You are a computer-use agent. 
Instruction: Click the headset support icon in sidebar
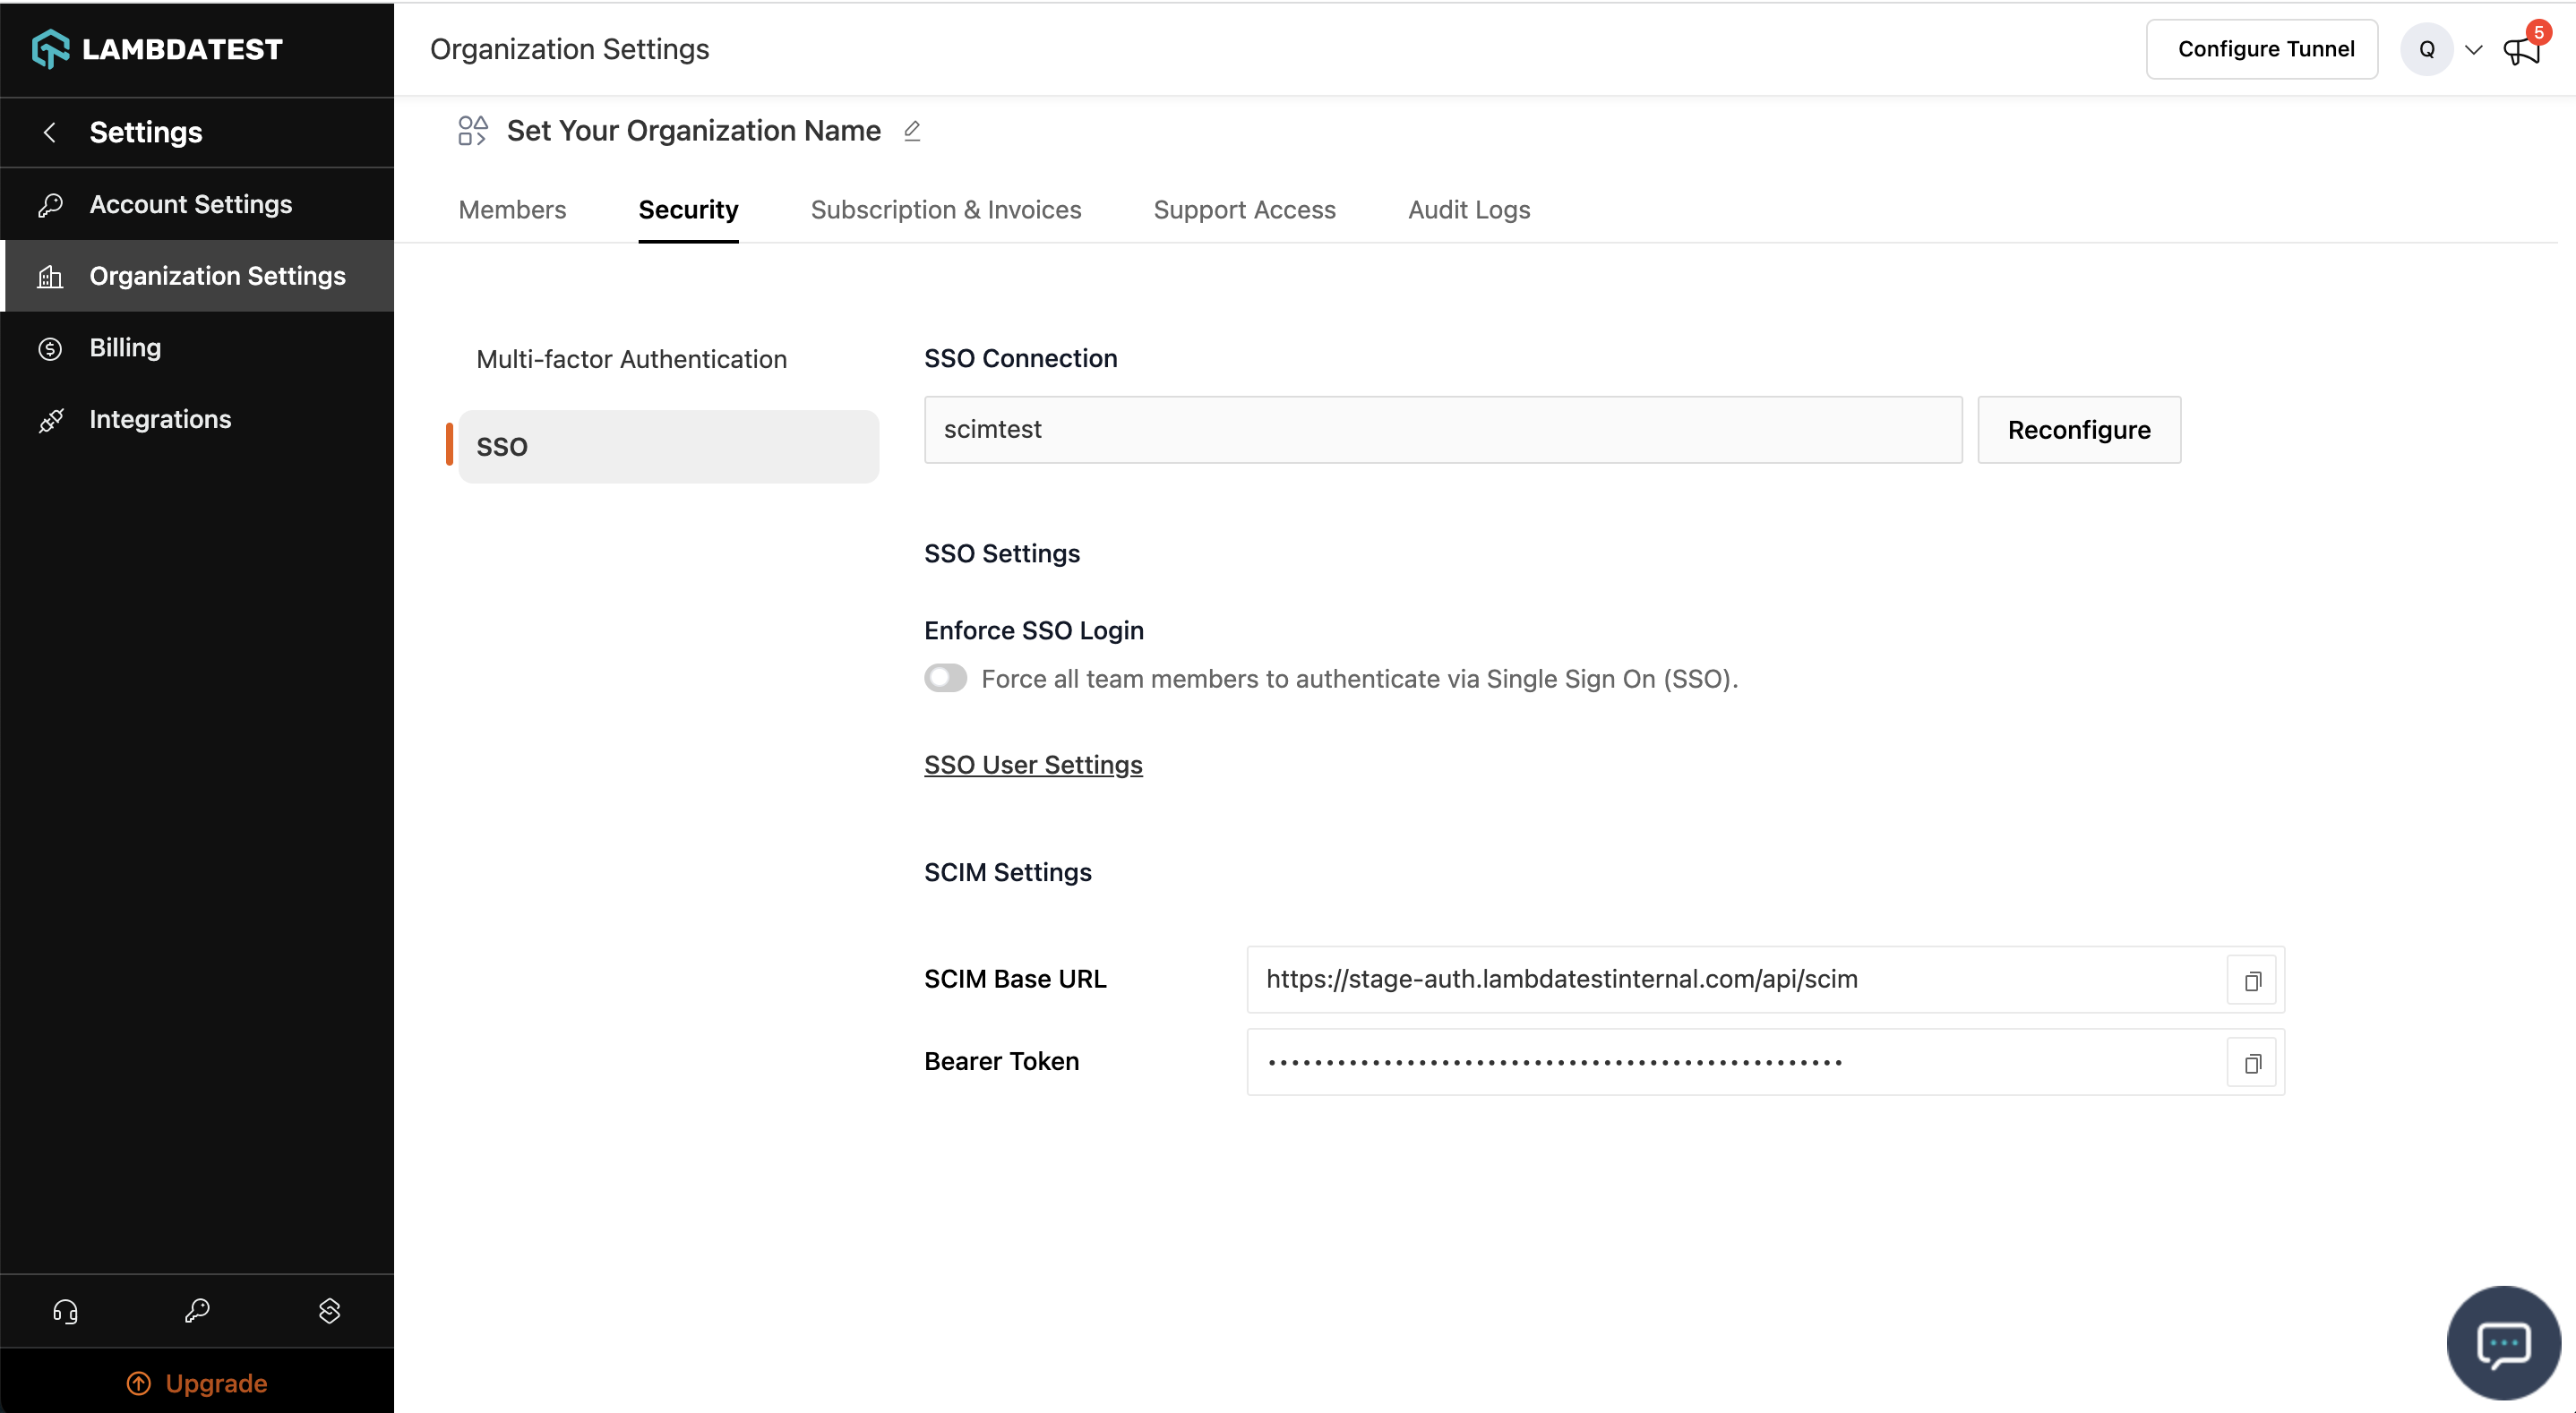click(x=65, y=1310)
